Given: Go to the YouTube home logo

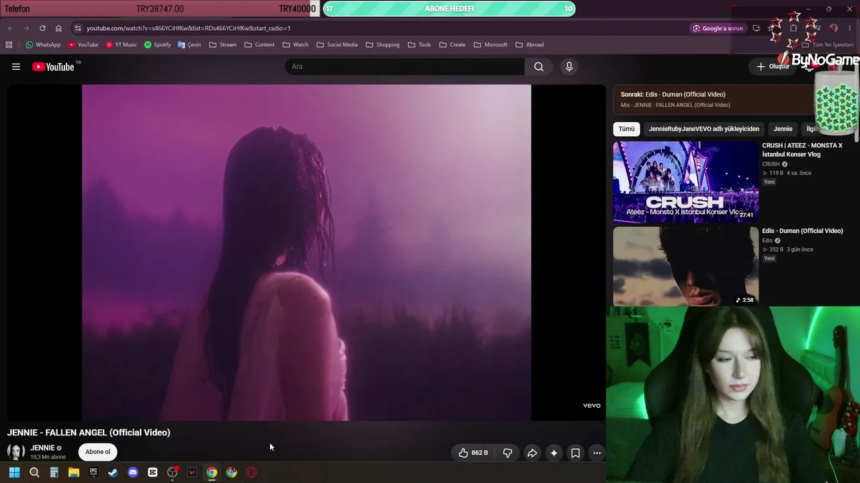Looking at the screenshot, I should coord(53,66).
